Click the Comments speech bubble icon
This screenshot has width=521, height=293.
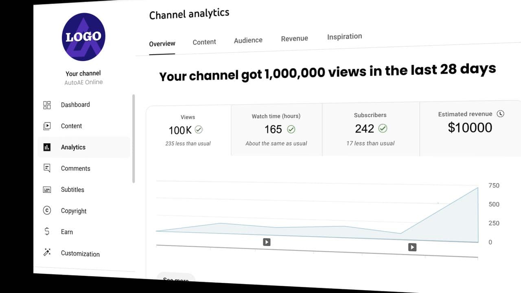tap(47, 168)
